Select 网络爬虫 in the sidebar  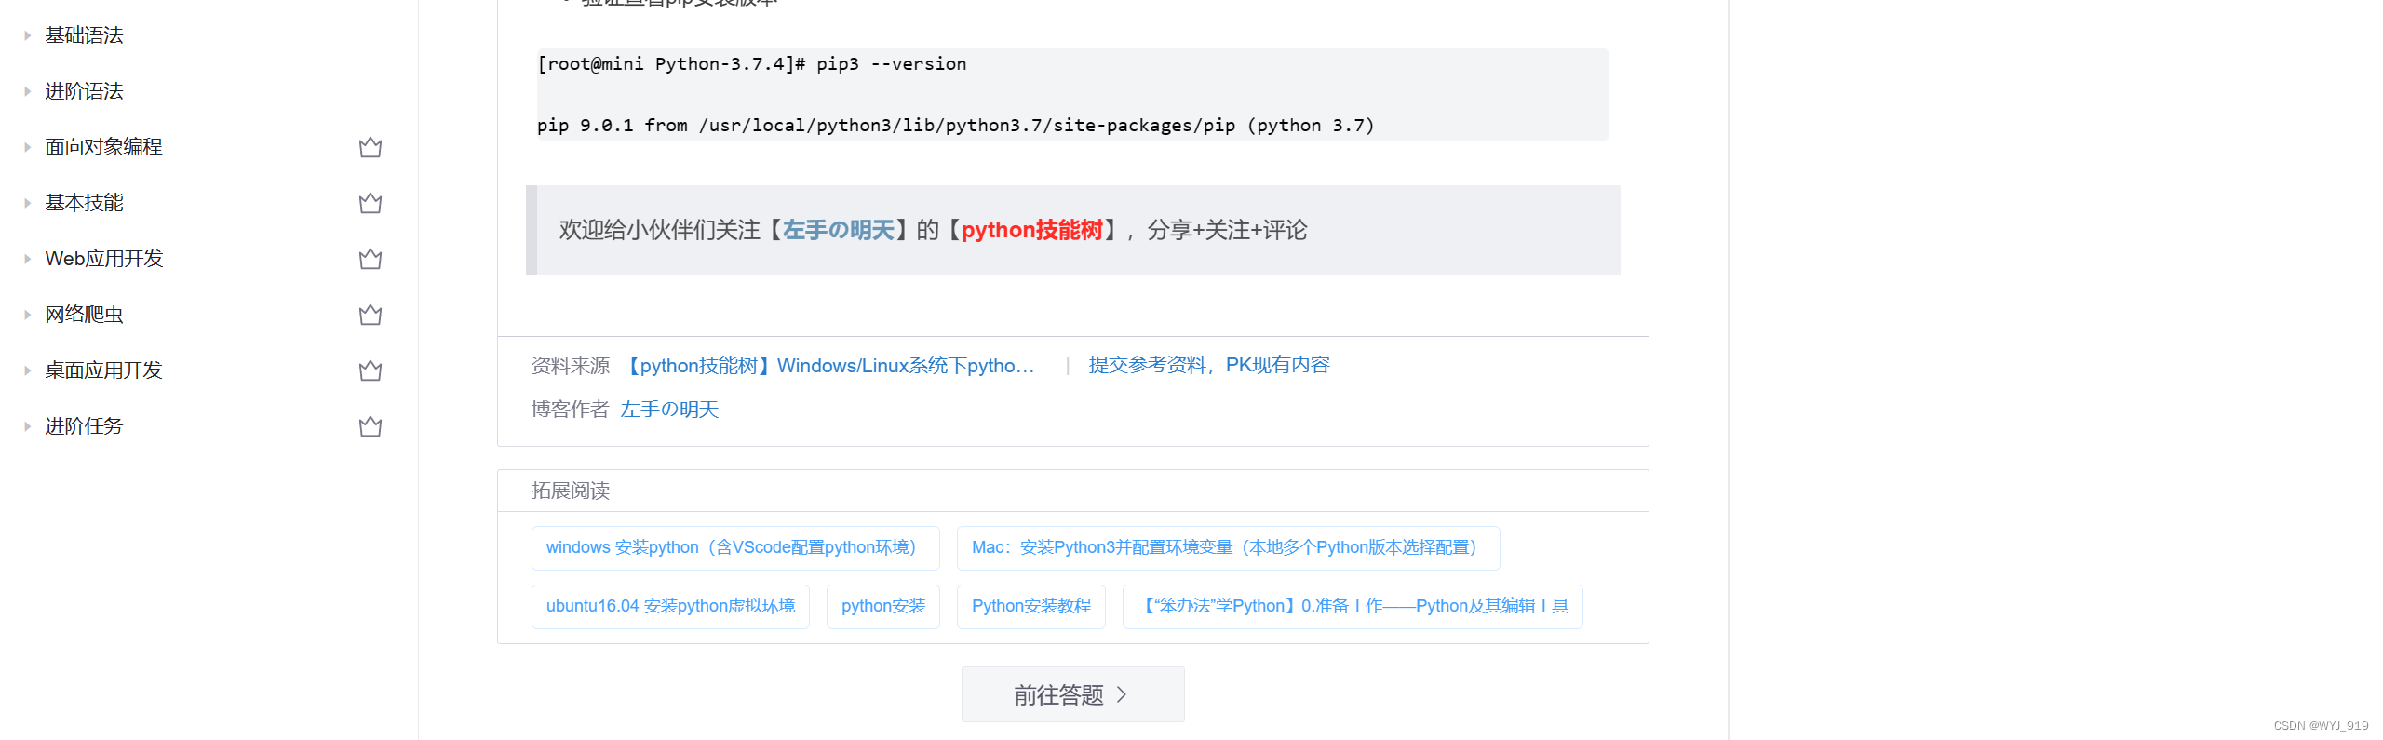tap(84, 315)
